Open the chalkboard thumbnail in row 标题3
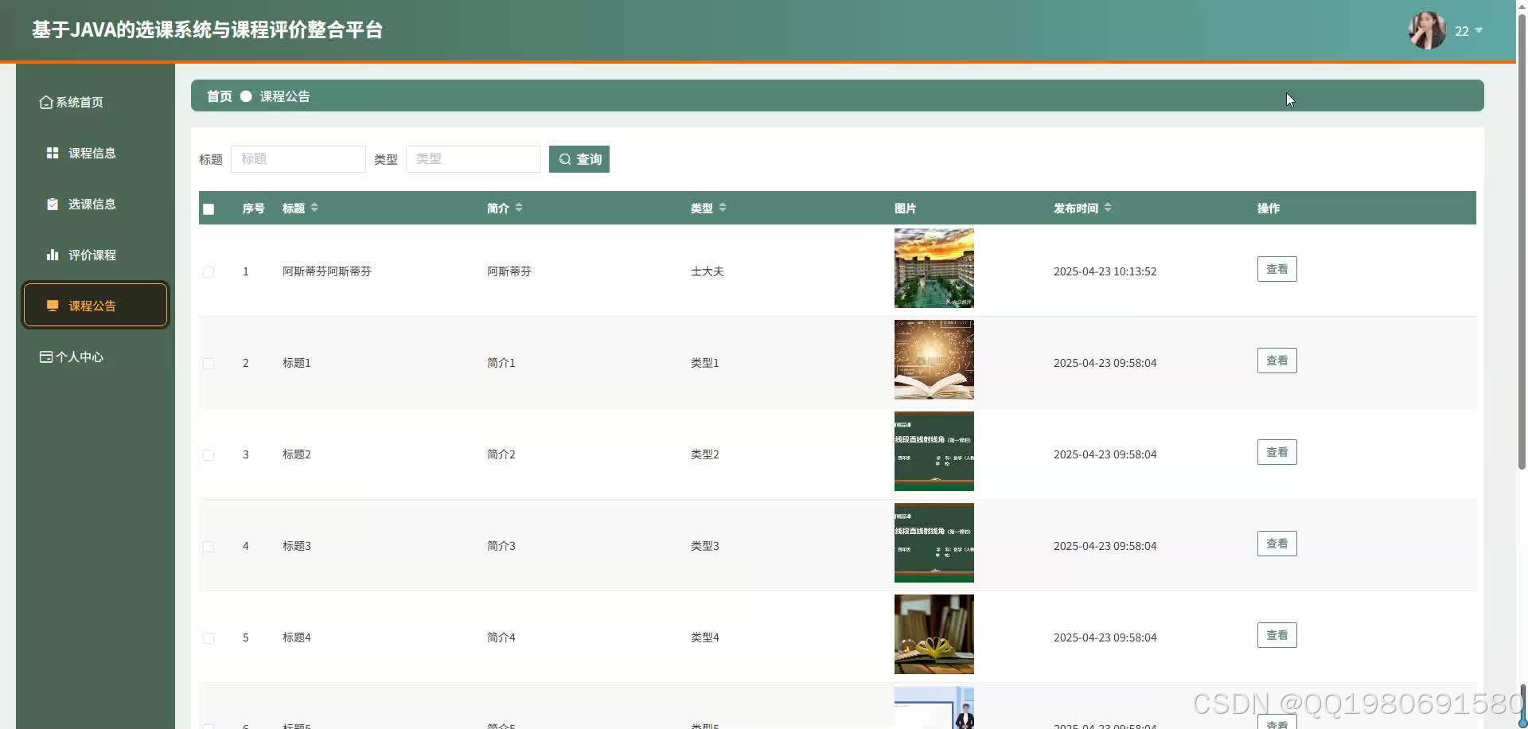 click(x=934, y=543)
